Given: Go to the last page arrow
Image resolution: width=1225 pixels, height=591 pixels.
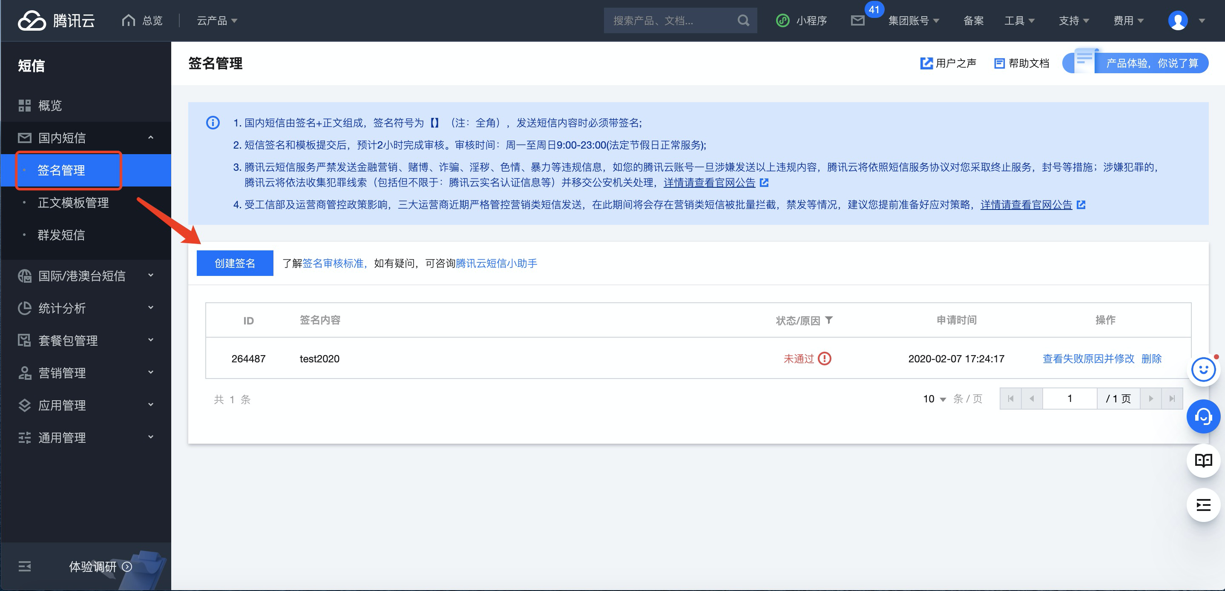Looking at the screenshot, I should [1172, 399].
